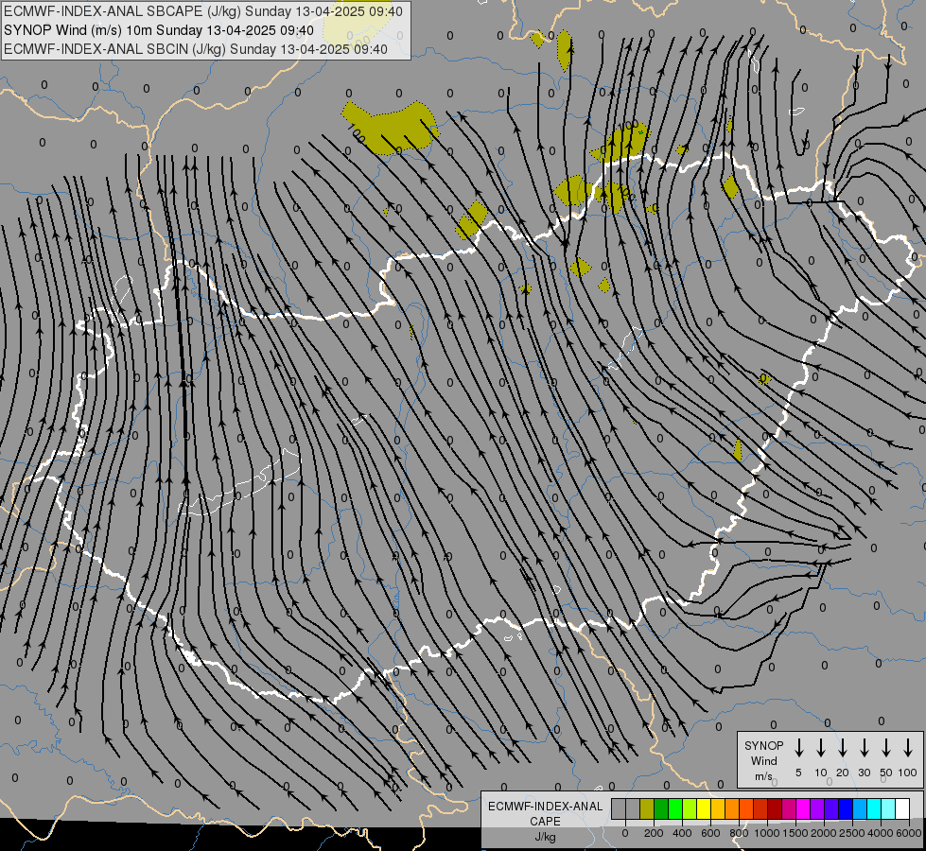
Task: Click the 2000 tick label on CAPE scale
Action: tap(824, 833)
